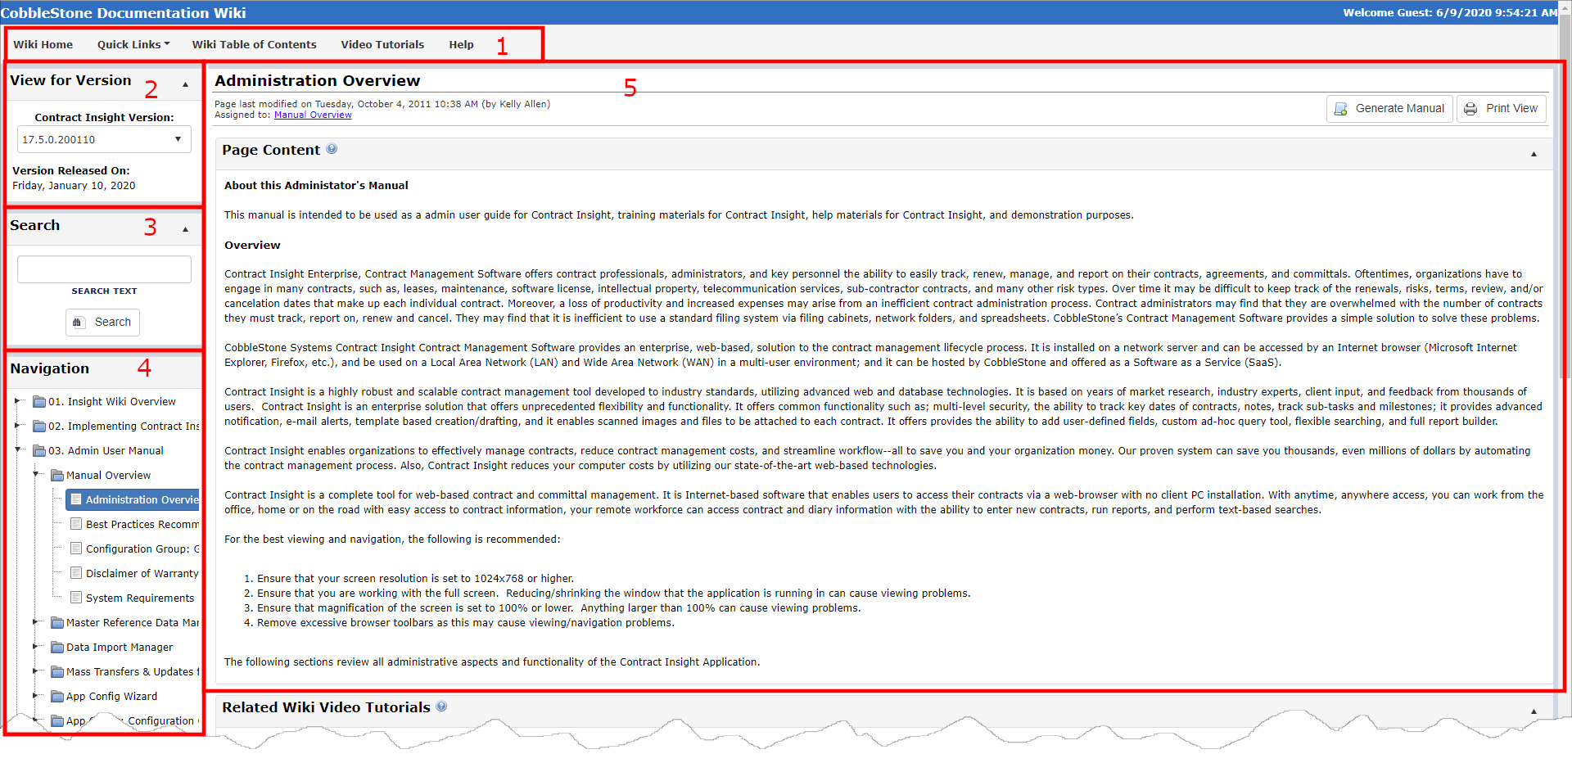1572x763 pixels.
Task: Click the magnifying glass icon on Search button
Action: coord(77,322)
